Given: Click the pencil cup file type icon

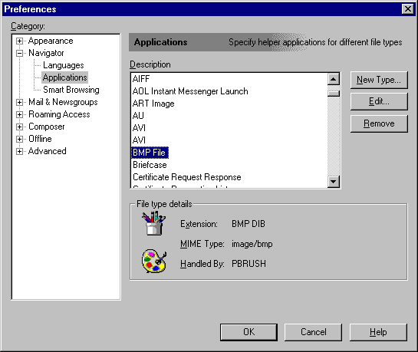Looking at the screenshot, I should (153, 223).
